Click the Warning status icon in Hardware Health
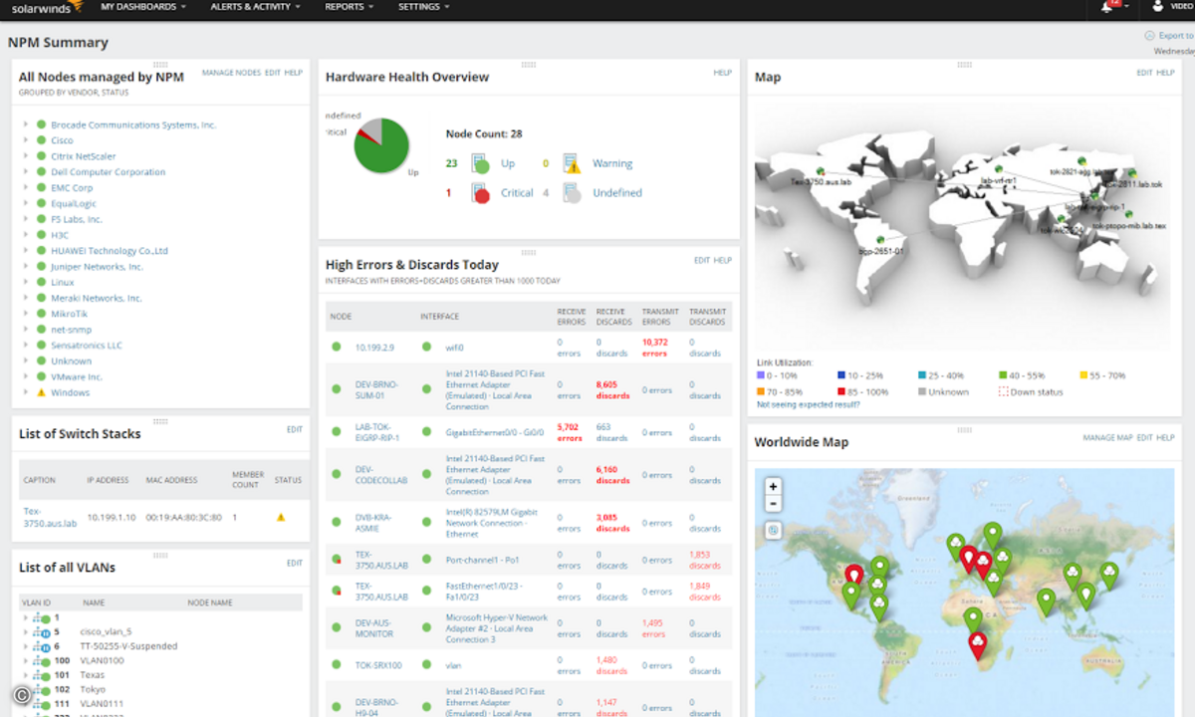This screenshot has height=717, width=1195. [571, 163]
